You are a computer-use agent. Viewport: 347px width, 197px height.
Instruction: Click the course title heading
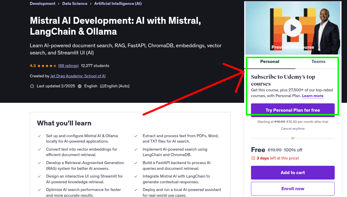115,26
